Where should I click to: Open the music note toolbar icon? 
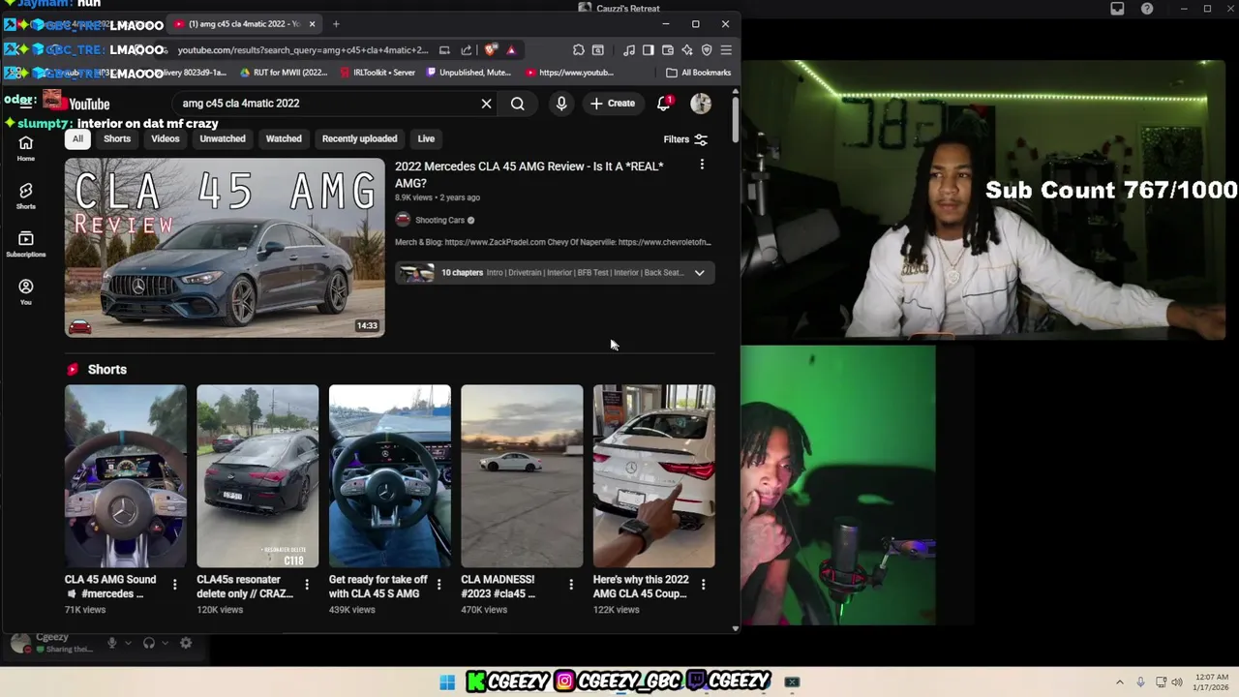pyautogui.click(x=629, y=50)
